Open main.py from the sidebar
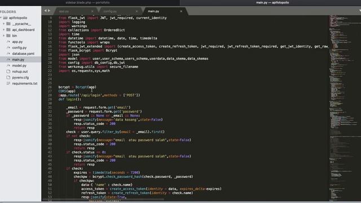Image resolution: width=361 pixels, height=203 pixels. tap(18, 60)
